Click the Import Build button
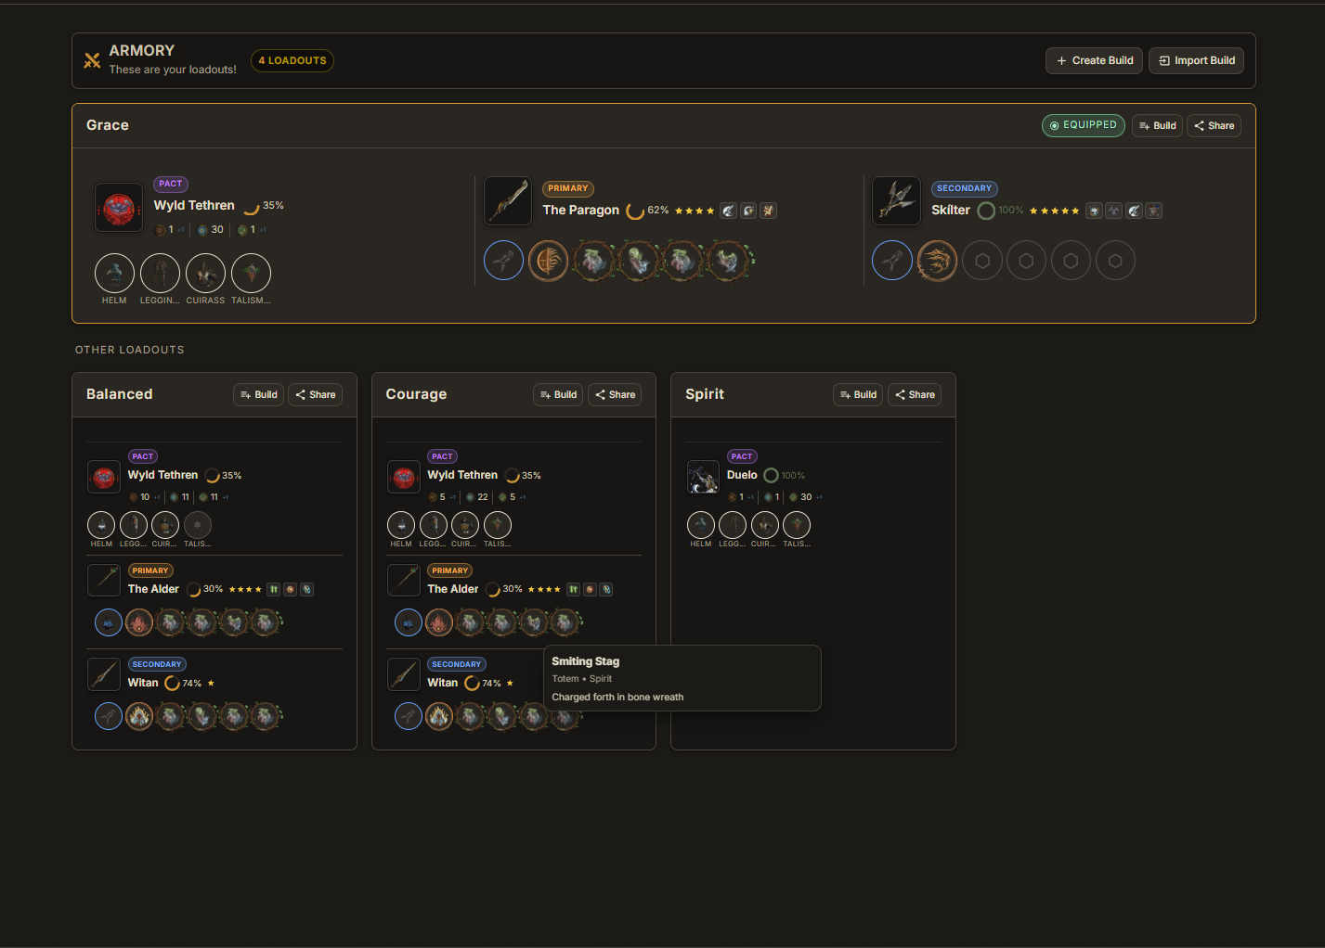The height and width of the screenshot is (948, 1325). tap(1196, 60)
